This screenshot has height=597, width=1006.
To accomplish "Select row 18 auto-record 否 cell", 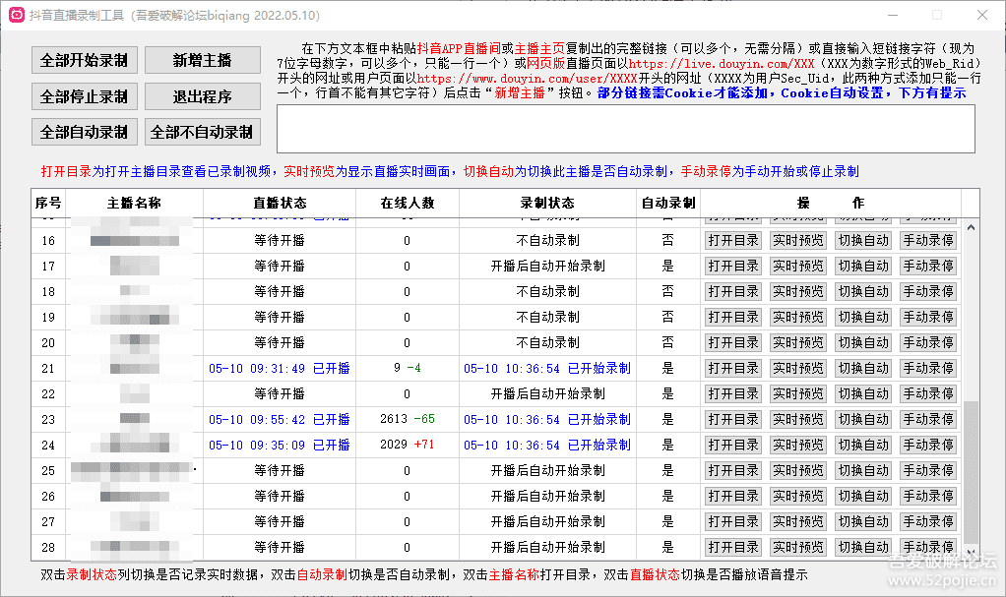I will click(x=668, y=292).
